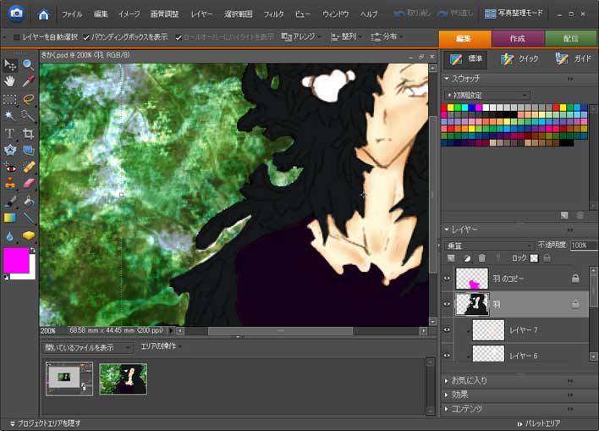Switch to the 作成 tab
This screenshot has height=431, width=599.
518,39
